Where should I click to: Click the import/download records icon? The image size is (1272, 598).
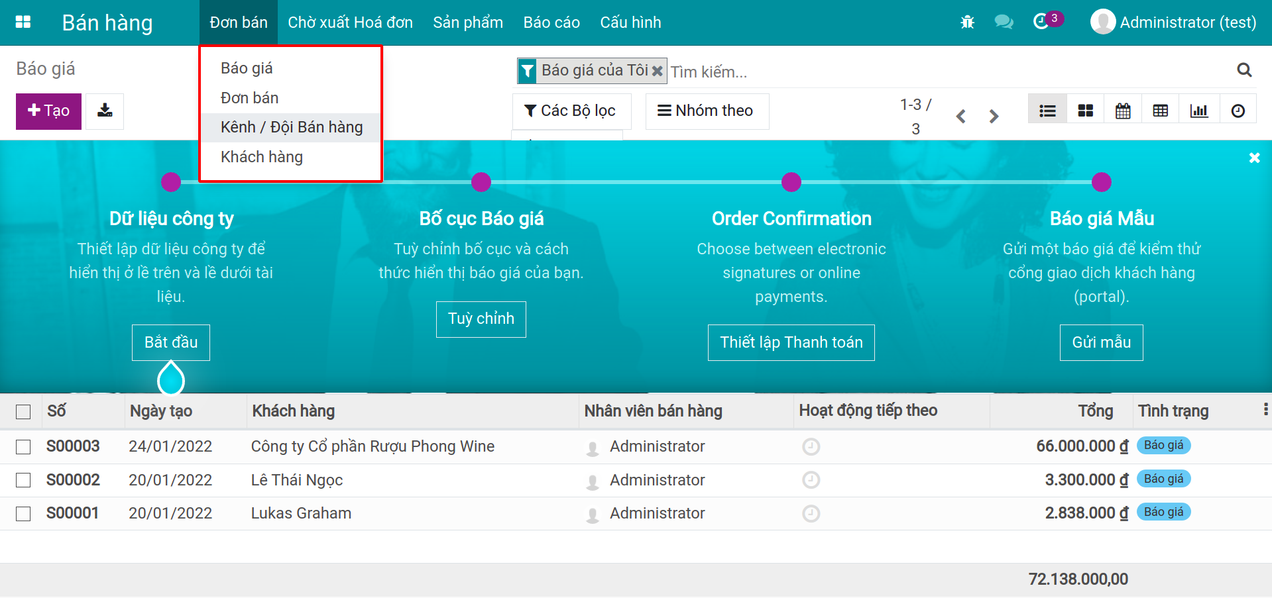(x=105, y=111)
